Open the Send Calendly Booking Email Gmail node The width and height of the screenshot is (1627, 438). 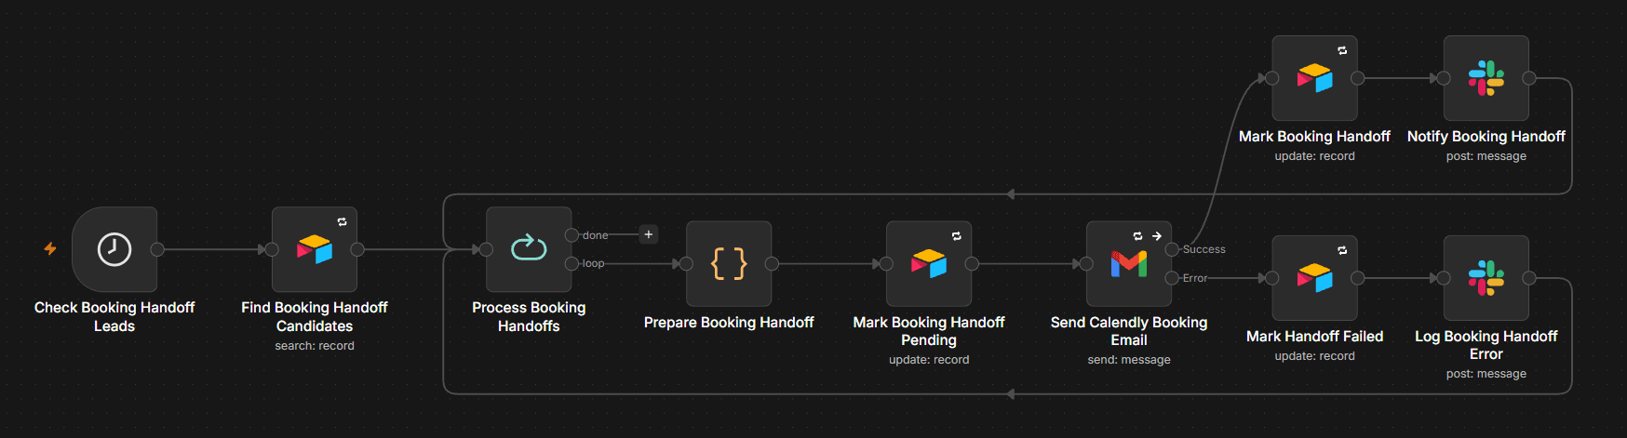(x=1129, y=264)
